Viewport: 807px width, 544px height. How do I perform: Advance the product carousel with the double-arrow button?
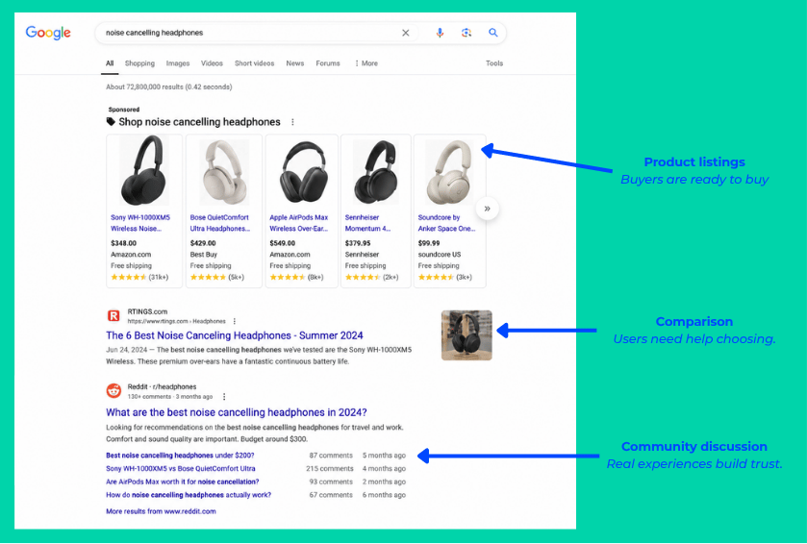(x=487, y=209)
